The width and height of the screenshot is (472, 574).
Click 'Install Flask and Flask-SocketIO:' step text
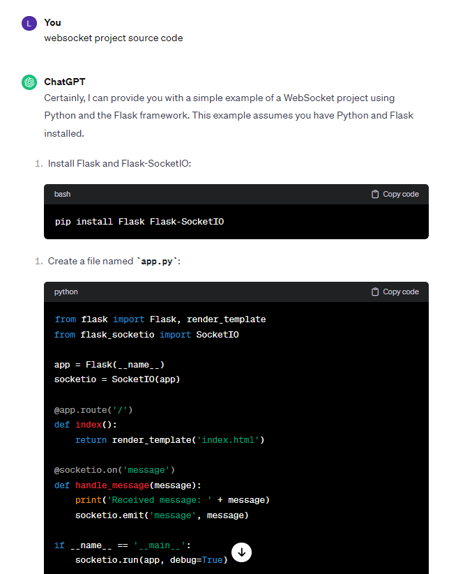coord(119,163)
